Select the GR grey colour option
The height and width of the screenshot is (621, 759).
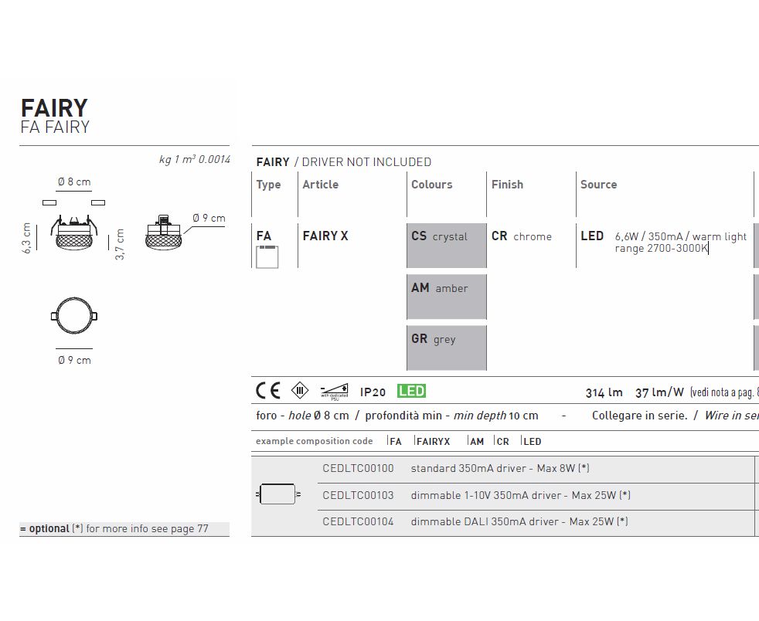tap(446, 348)
